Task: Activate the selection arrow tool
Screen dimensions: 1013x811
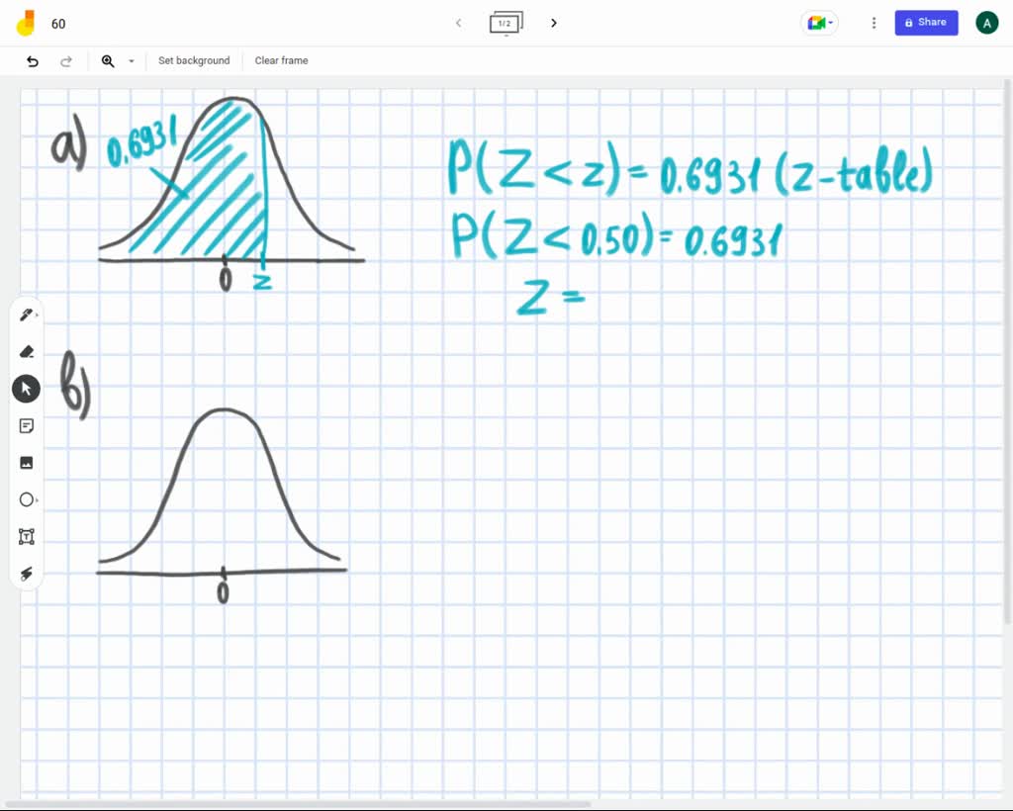Action: (26, 388)
